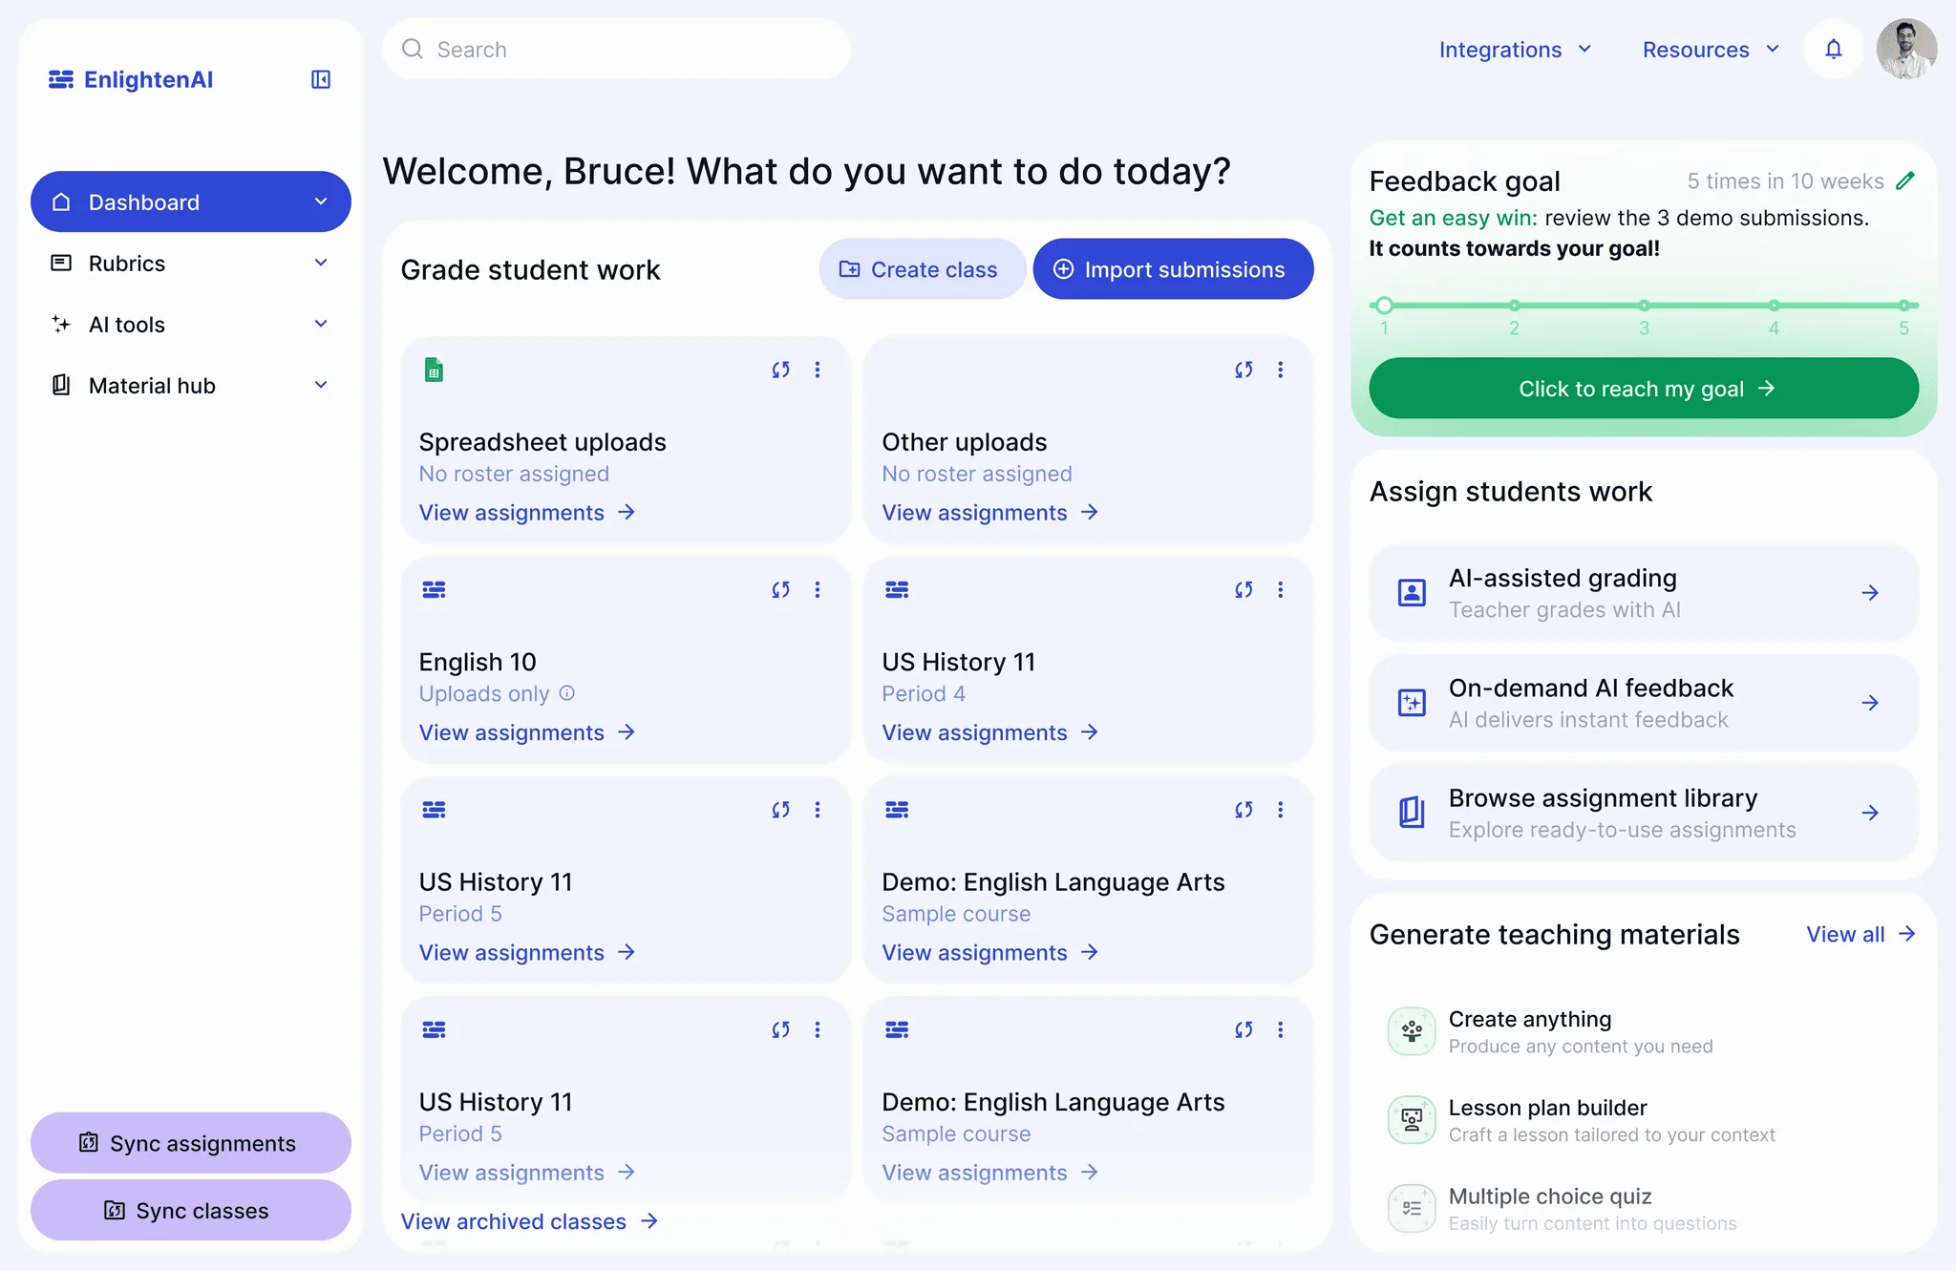View assignments for English 10
This screenshot has width=1956, height=1271.
tap(527, 732)
